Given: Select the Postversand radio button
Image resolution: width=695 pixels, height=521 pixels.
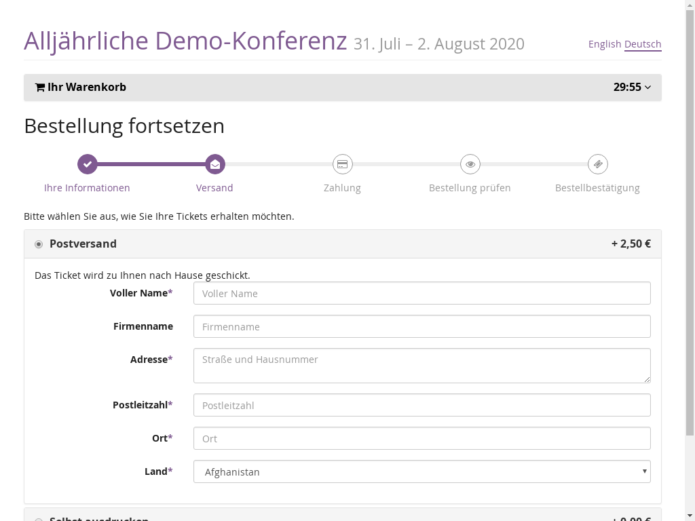Looking at the screenshot, I should tap(39, 244).
